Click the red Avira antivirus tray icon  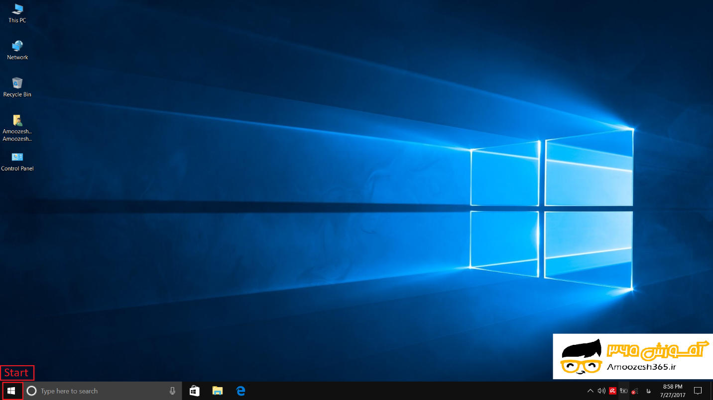click(x=612, y=391)
